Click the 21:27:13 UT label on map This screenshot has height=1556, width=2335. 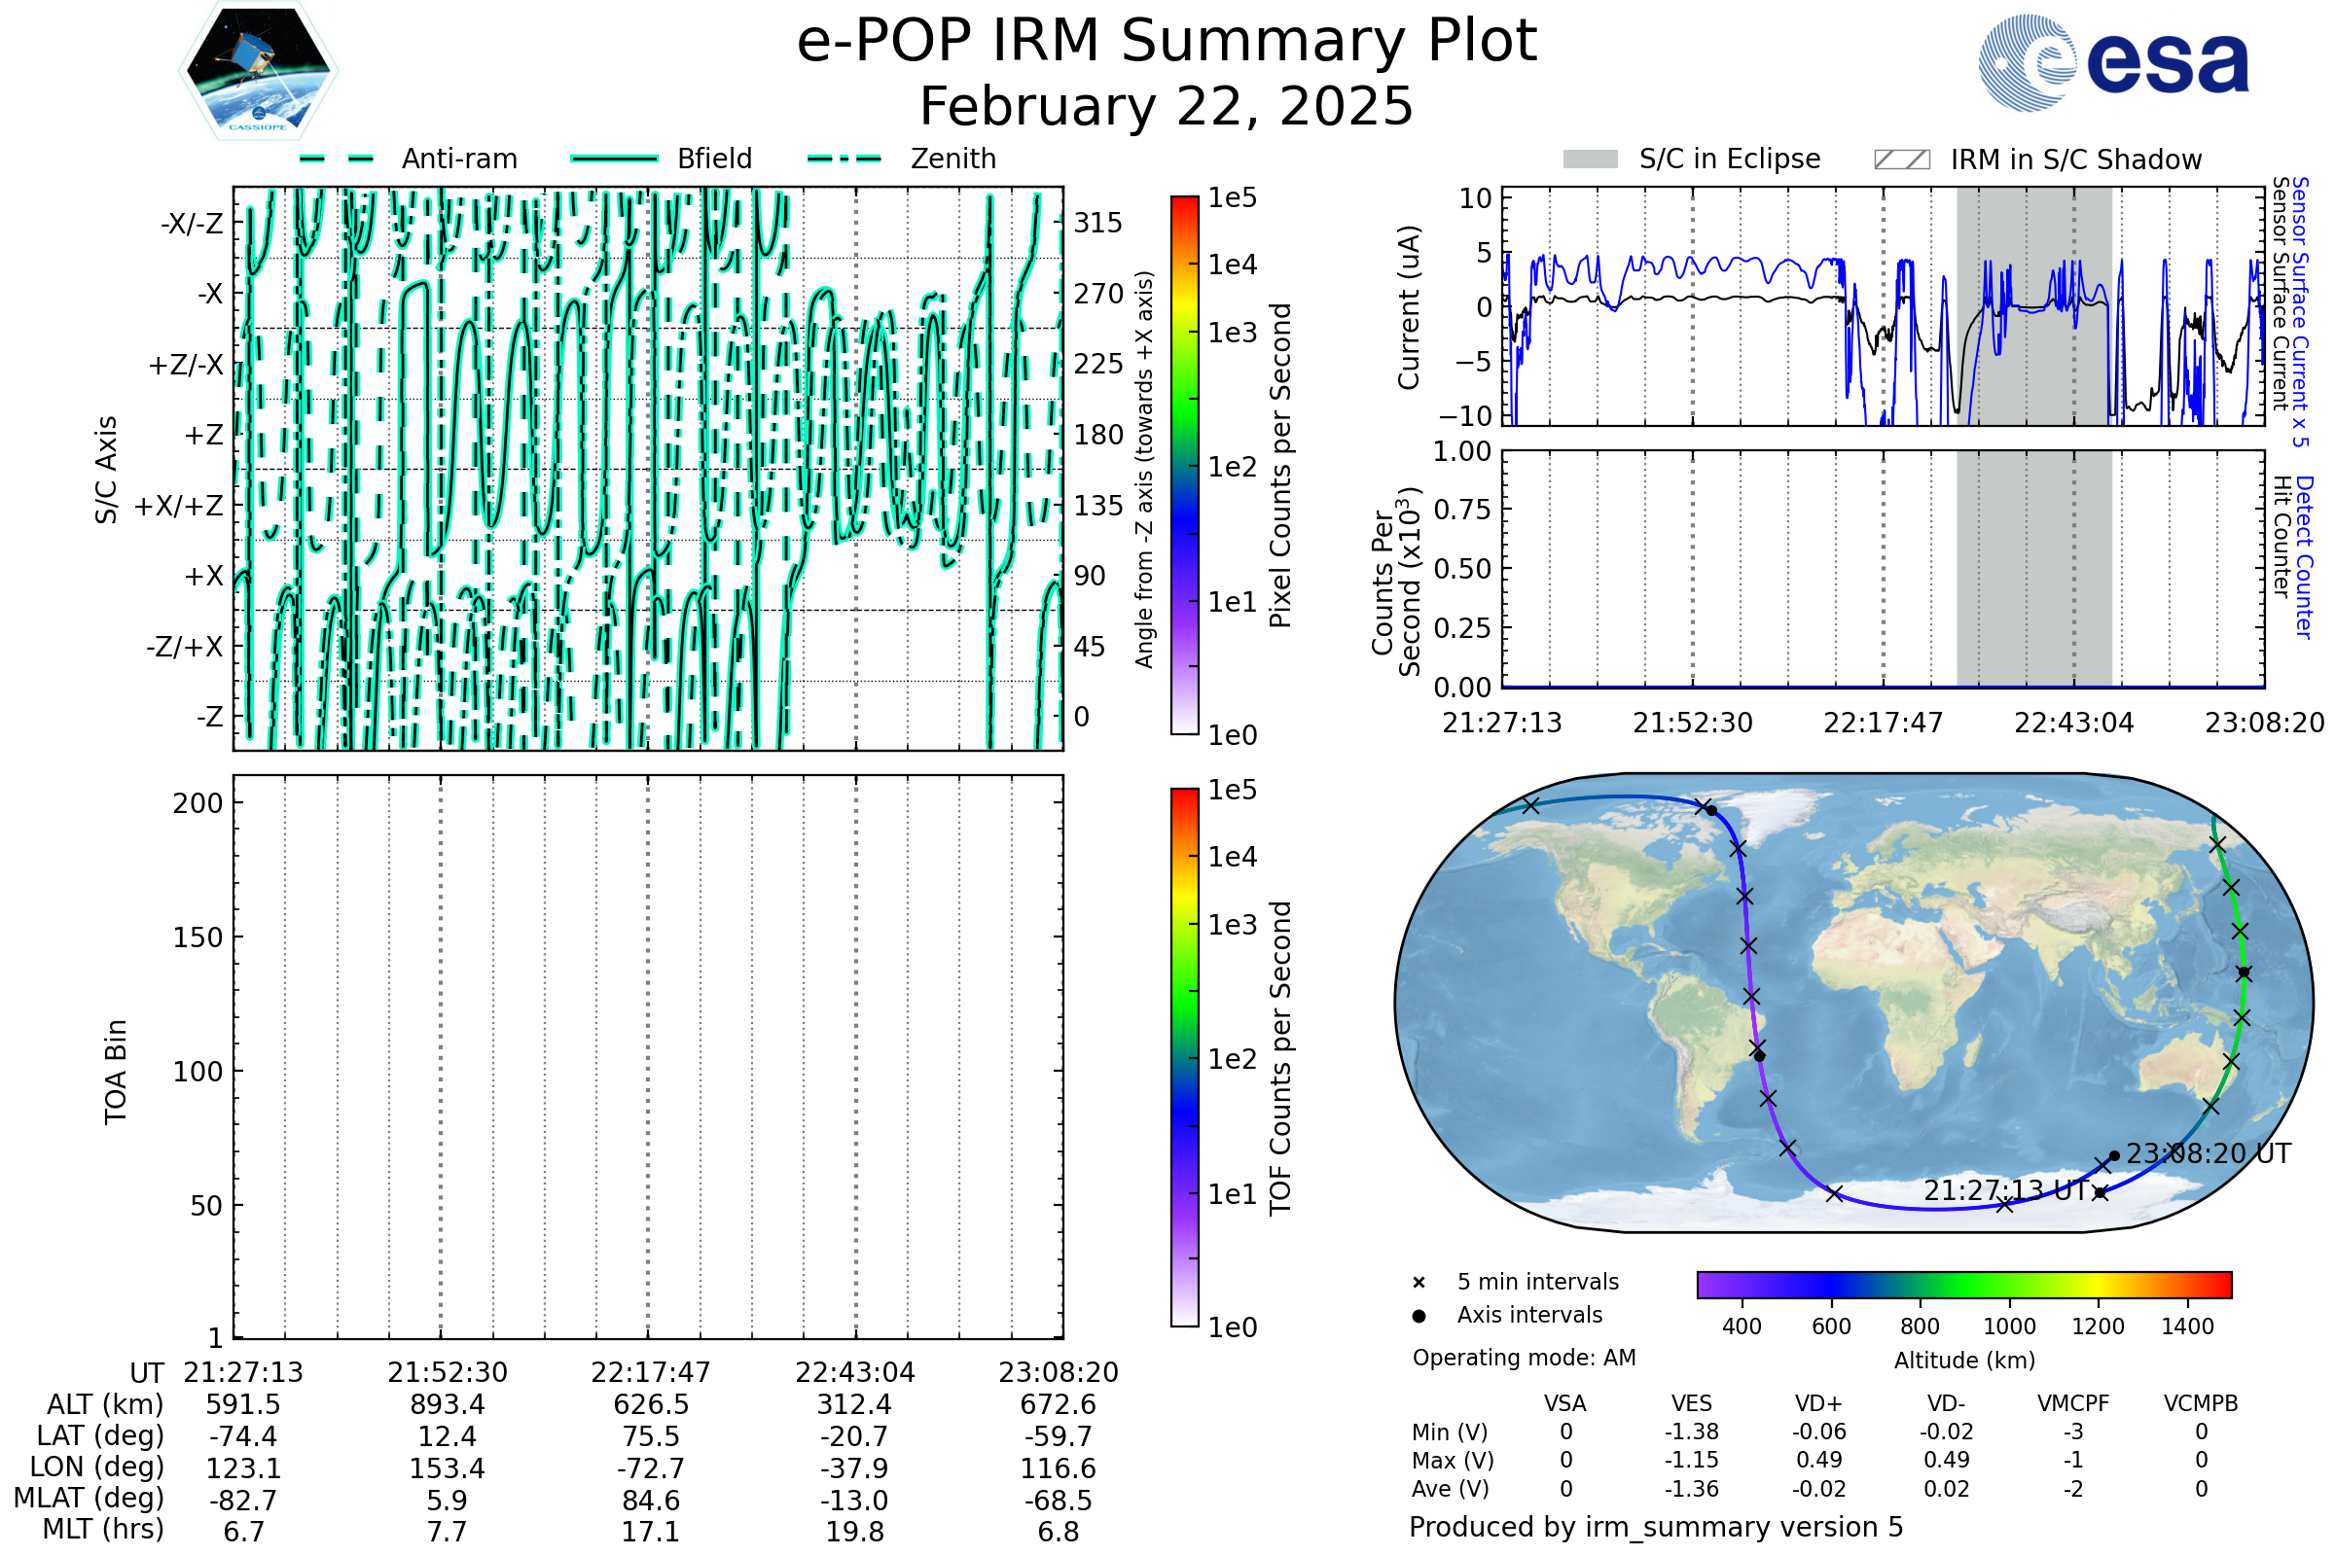tap(2005, 1189)
